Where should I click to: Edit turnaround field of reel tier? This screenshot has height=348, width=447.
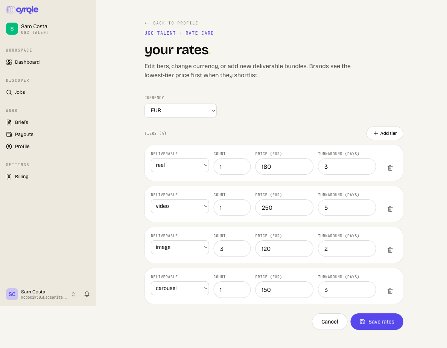point(347,166)
